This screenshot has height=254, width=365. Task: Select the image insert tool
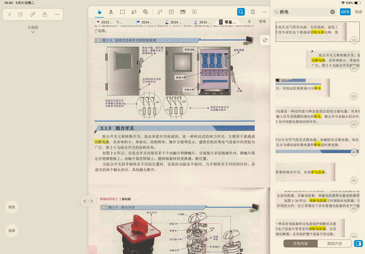[x=183, y=12]
